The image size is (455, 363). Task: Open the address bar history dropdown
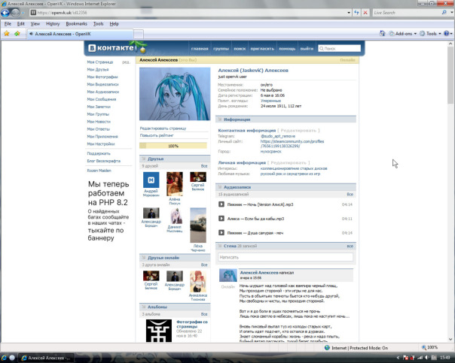[x=349, y=13]
